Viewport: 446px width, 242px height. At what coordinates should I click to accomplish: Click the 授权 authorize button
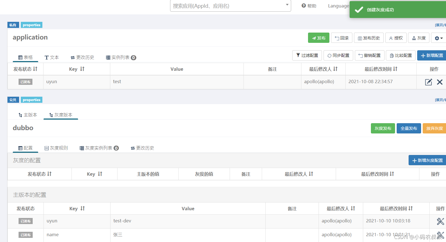(396, 38)
